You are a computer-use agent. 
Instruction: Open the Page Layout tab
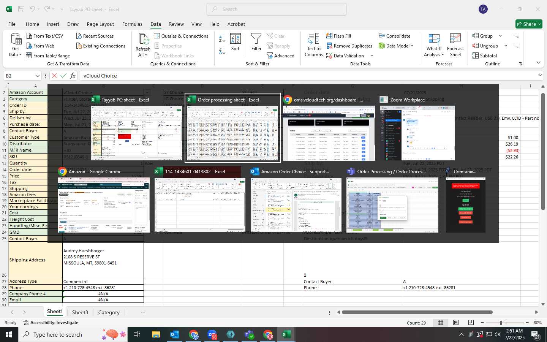(100, 24)
